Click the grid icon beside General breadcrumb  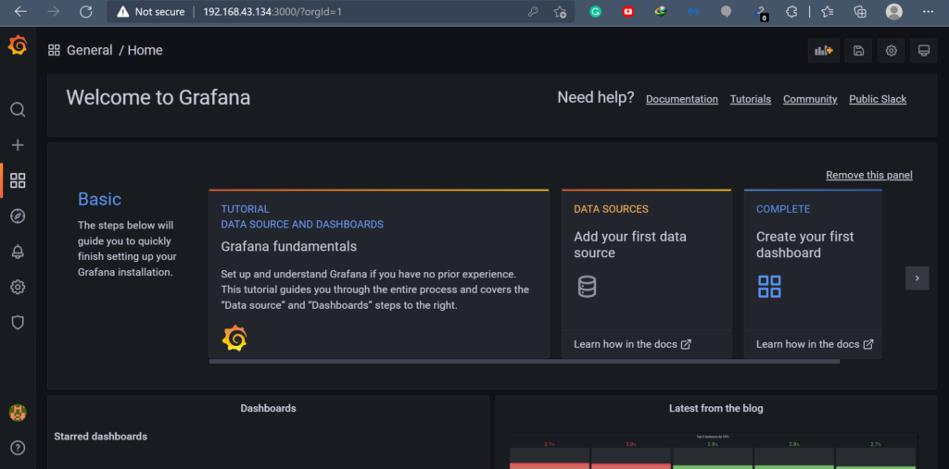[x=54, y=50]
